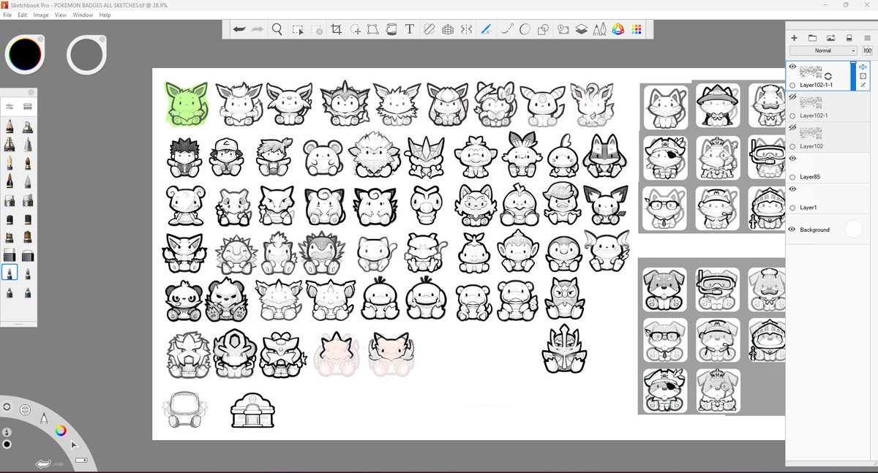Open the gray brush puck ring
The height and width of the screenshot is (473, 878).
click(x=86, y=55)
